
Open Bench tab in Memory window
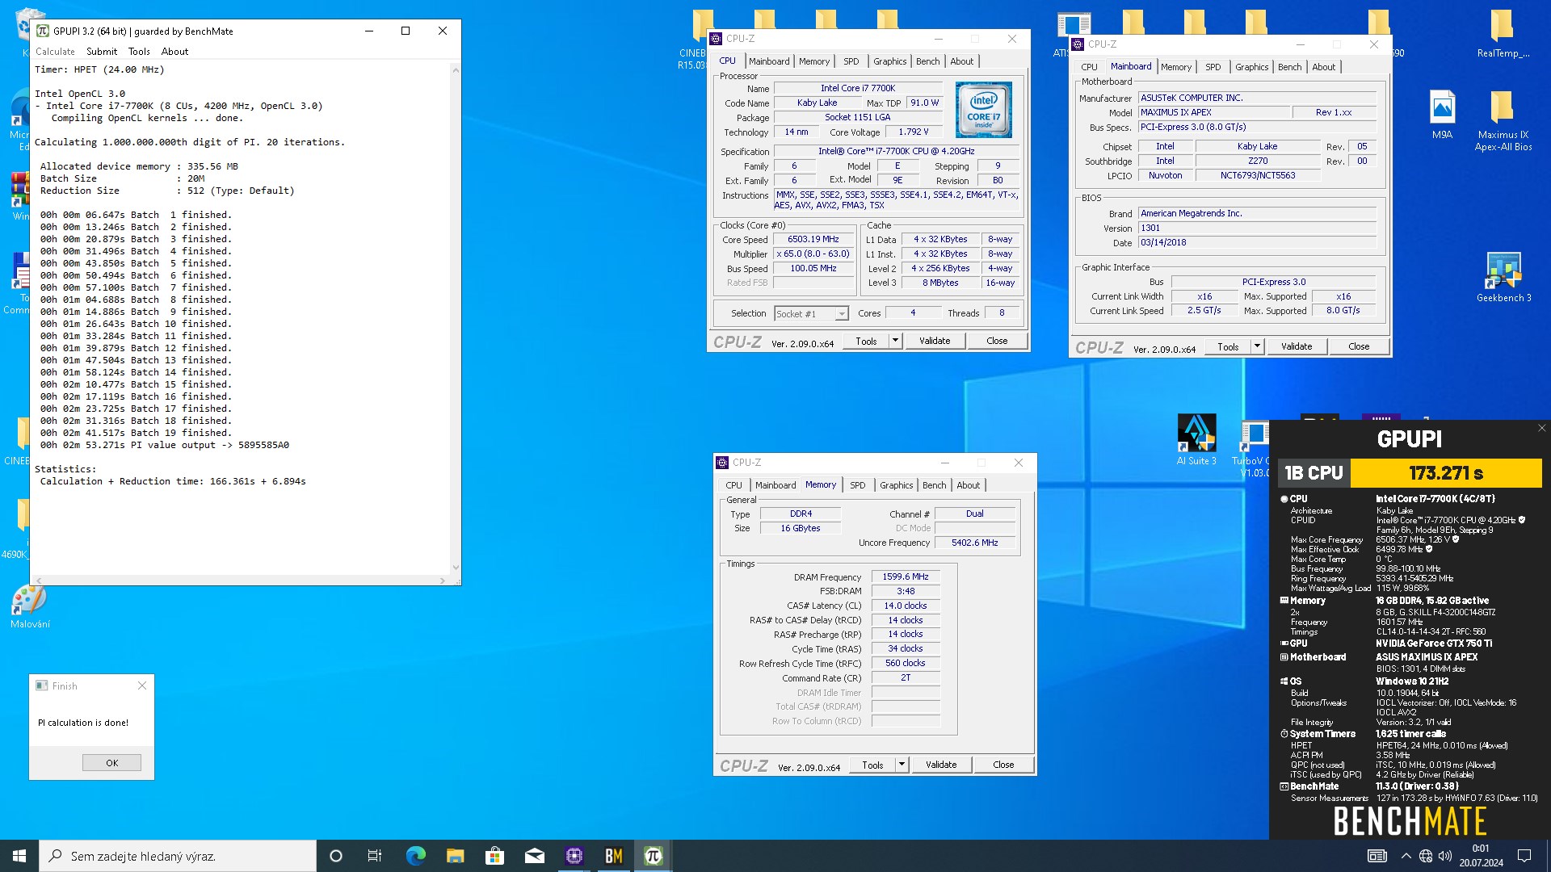(x=935, y=485)
